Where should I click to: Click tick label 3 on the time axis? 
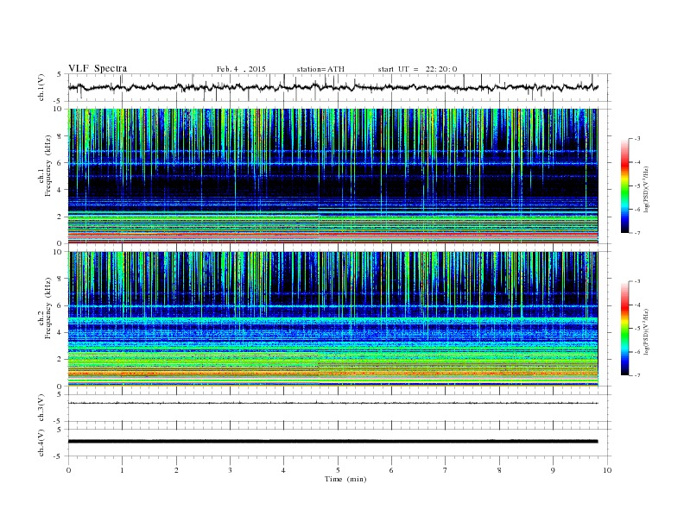(x=230, y=470)
